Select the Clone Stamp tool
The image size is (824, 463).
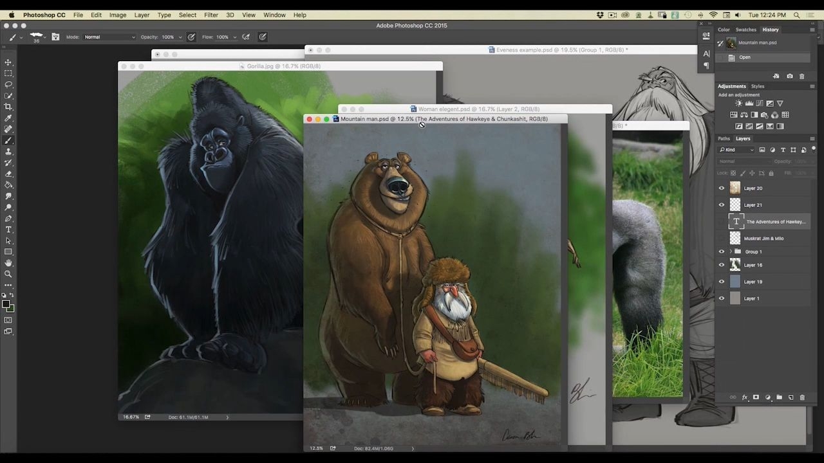[x=8, y=152]
